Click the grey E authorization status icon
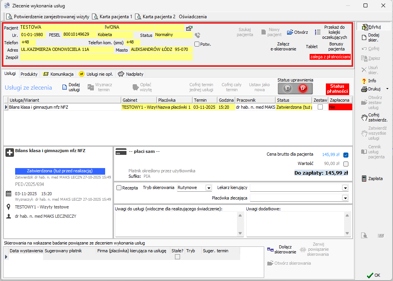The width and height of the screenshot is (393, 281). [x=287, y=88]
